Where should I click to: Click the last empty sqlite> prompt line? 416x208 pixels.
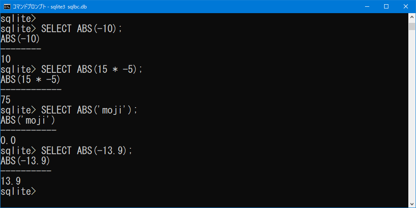pyautogui.click(x=18, y=191)
